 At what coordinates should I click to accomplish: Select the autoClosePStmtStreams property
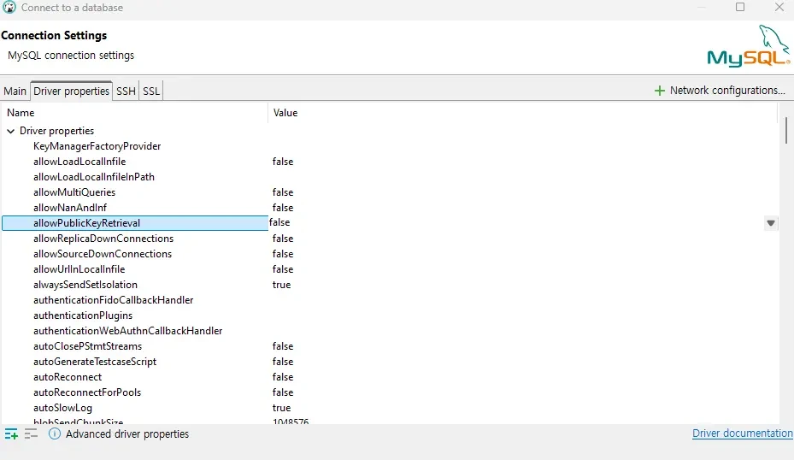87,346
